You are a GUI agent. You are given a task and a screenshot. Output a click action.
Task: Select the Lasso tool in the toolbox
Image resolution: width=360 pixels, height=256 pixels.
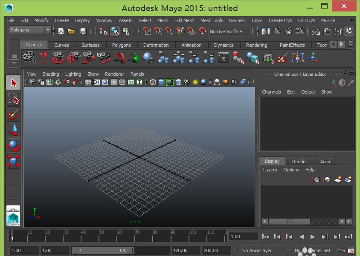click(14, 98)
